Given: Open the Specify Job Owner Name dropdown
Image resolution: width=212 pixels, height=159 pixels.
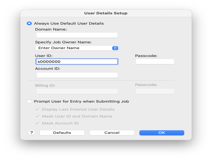Looking at the screenshot, I should pyautogui.click(x=77, y=48).
